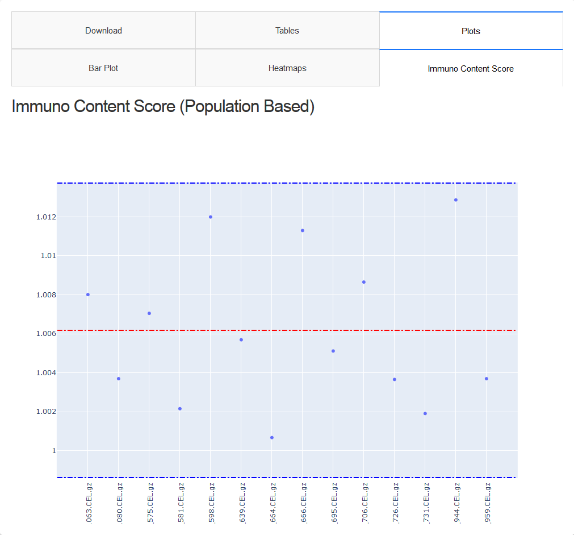Click the lowest data point for 664.CEL.gz

[x=272, y=438]
